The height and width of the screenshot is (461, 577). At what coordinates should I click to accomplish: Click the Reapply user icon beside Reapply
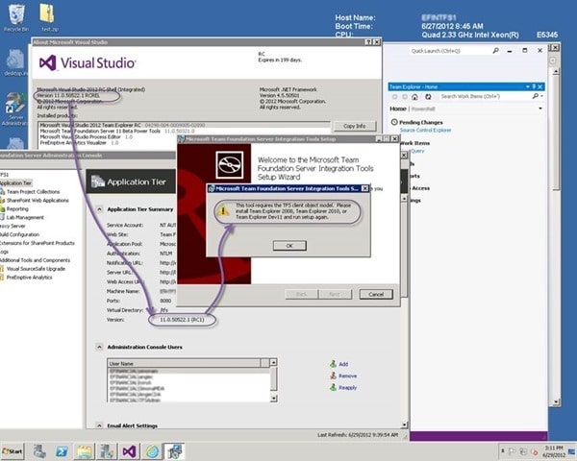click(333, 387)
